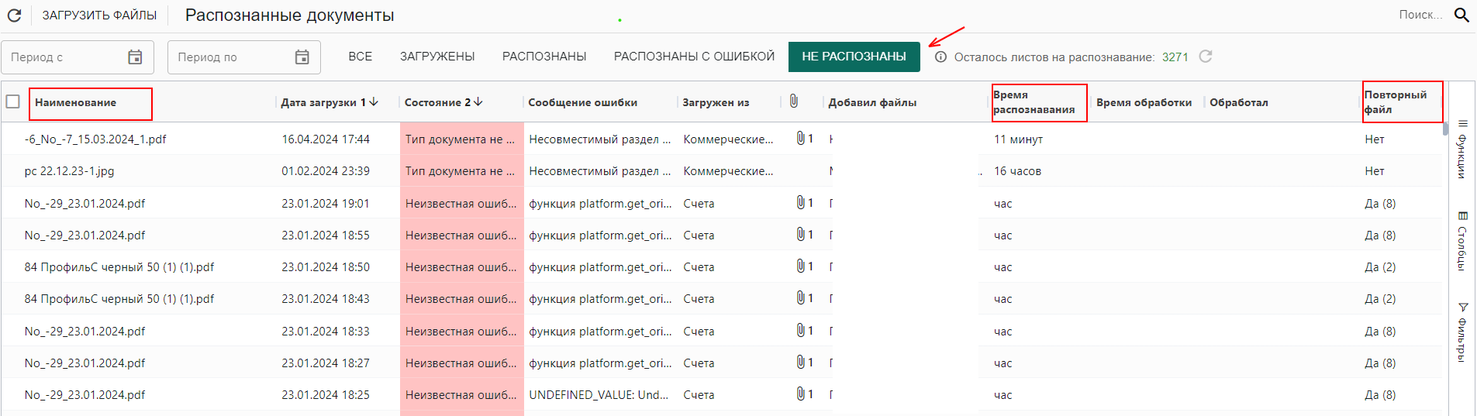Click Коммерческие cell in pc 22.12.23-1.jpg row

(728, 171)
